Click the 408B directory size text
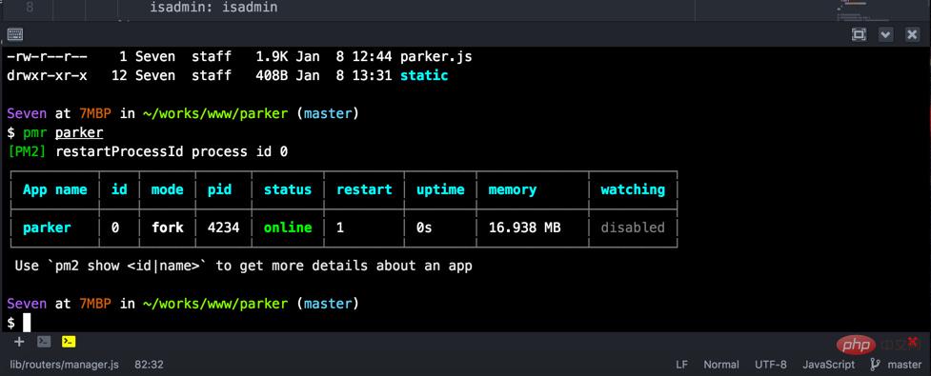Image resolution: width=931 pixels, height=376 pixels. tap(272, 76)
